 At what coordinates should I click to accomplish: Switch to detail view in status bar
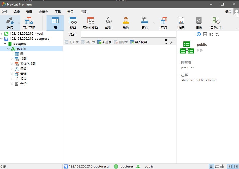coord(222,166)
